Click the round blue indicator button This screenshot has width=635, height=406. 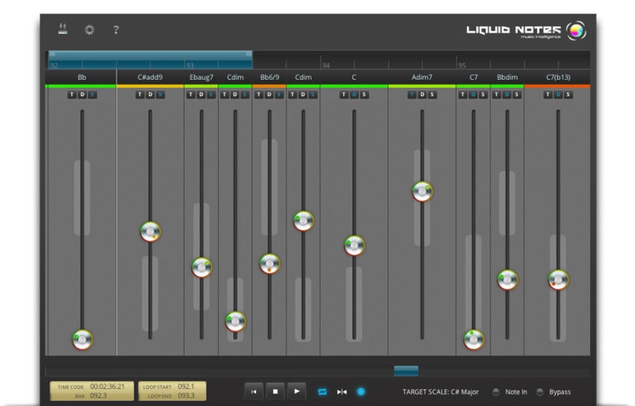click(x=361, y=391)
